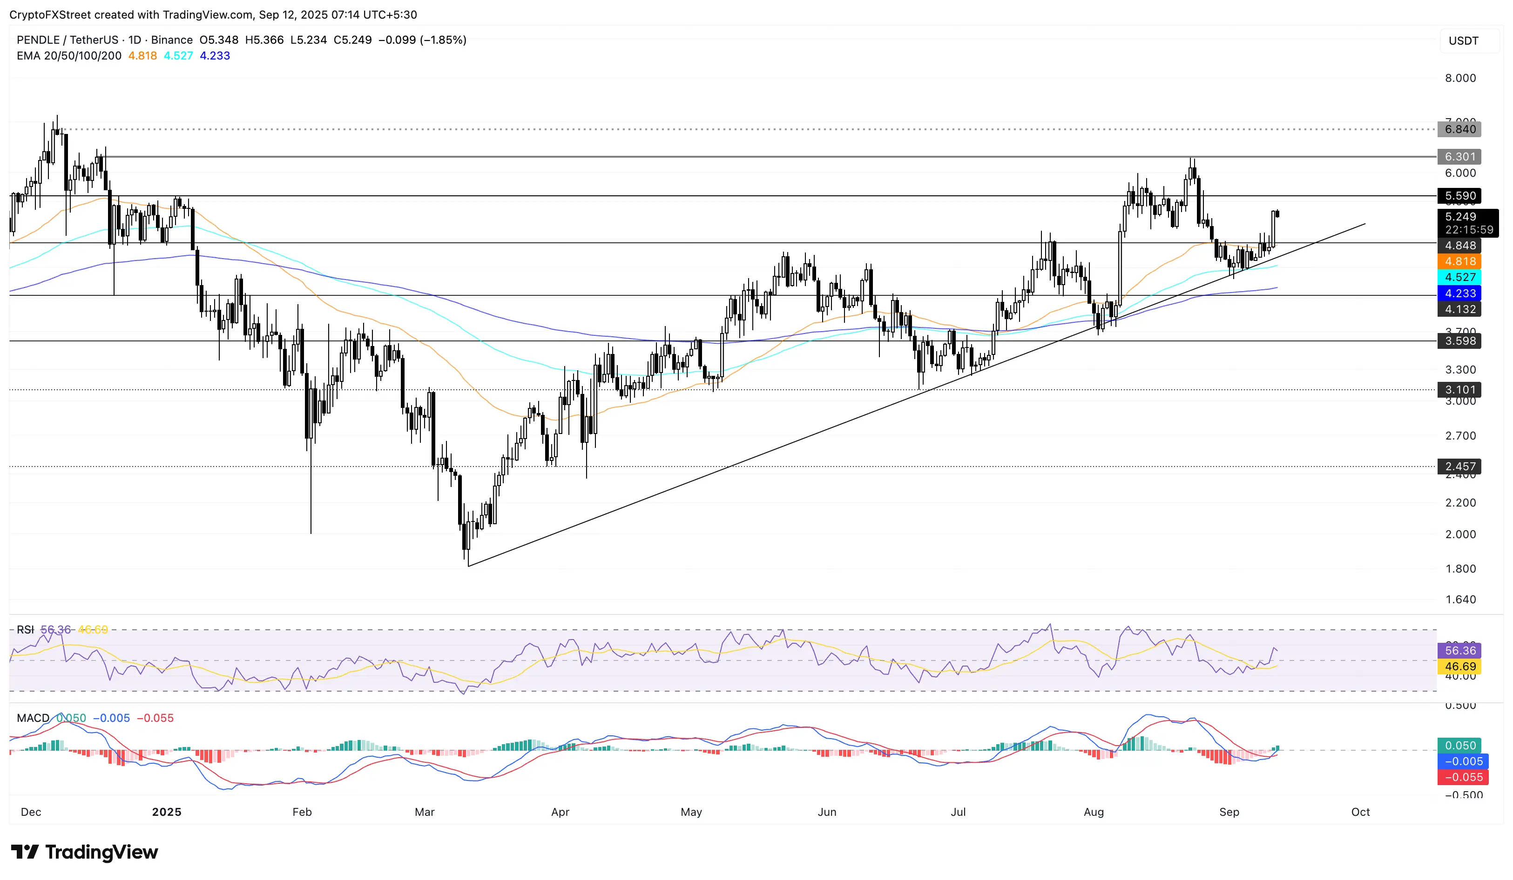Open the EMA 20/50/100/200 indicator legend

point(69,56)
